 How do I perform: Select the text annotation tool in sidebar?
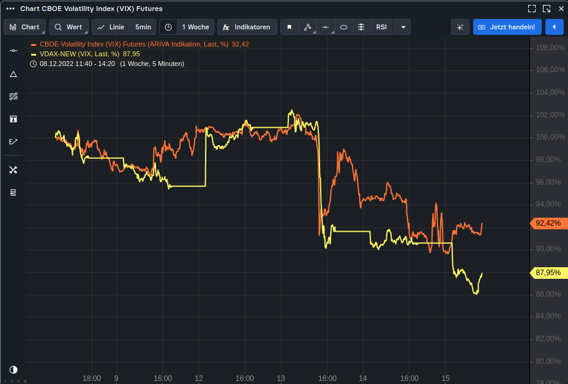pos(13,119)
